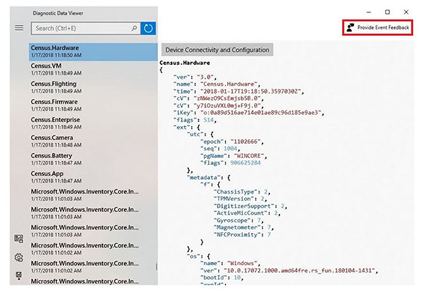Select the Census.VM event

point(93,69)
